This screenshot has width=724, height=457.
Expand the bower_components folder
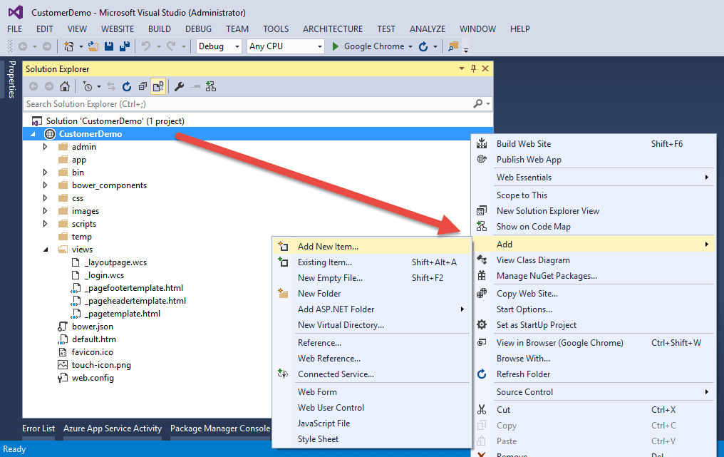[x=46, y=185]
